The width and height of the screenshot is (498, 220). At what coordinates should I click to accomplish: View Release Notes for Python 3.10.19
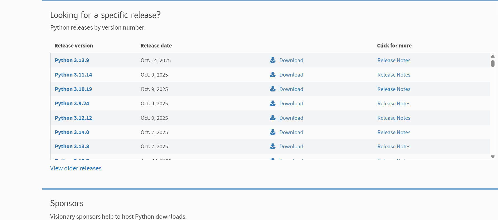pos(394,89)
